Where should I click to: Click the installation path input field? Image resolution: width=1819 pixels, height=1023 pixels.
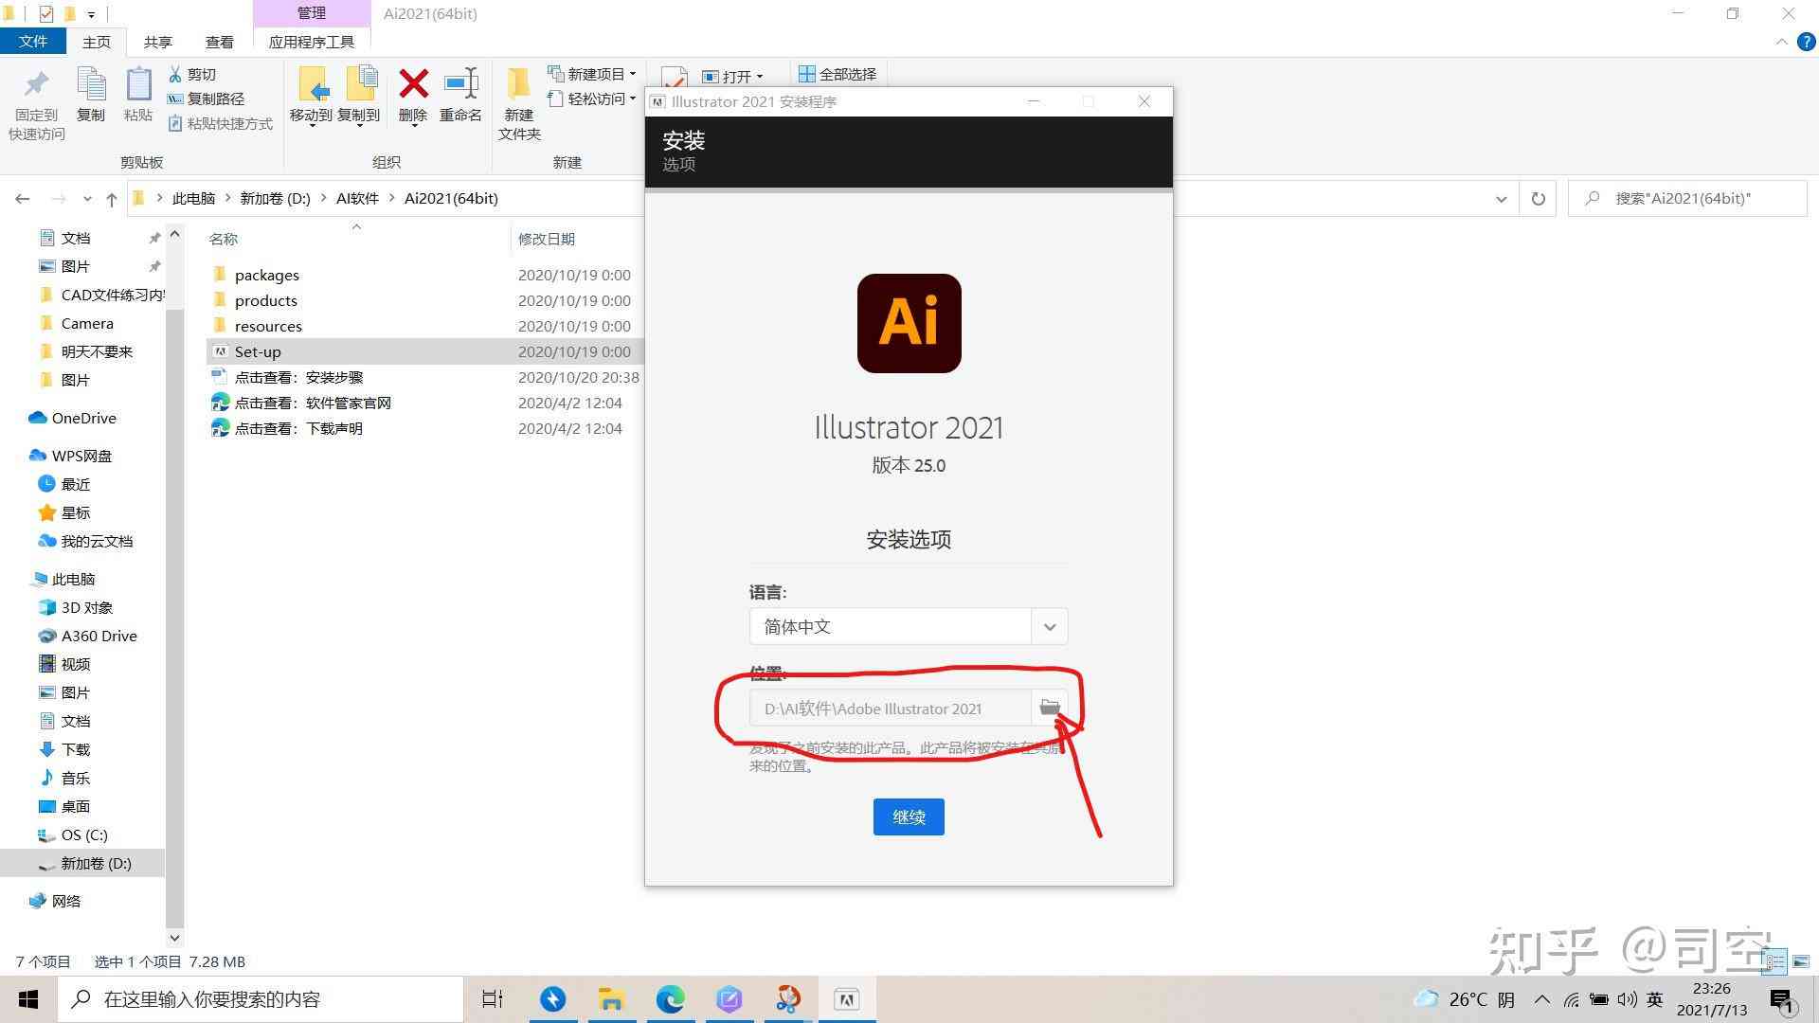(x=891, y=709)
